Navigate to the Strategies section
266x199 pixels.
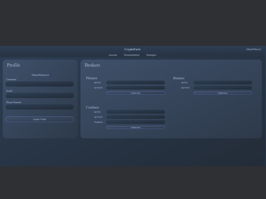click(x=151, y=55)
